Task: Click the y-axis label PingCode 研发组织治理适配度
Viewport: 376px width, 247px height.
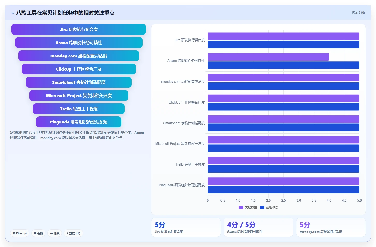Action: 182,185
